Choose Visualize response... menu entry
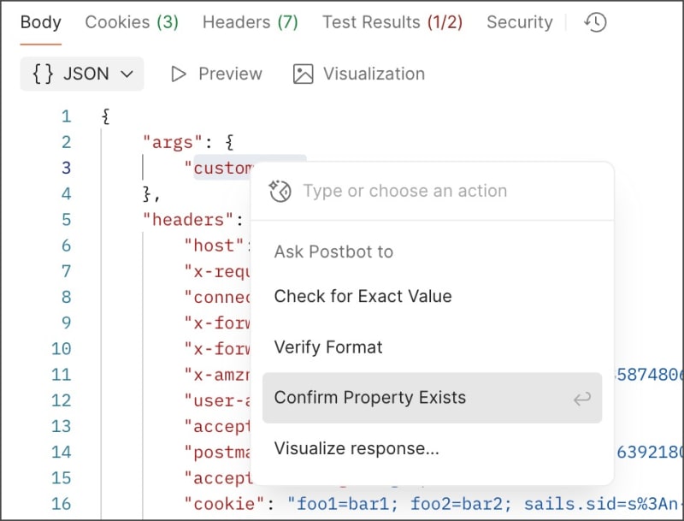The width and height of the screenshot is (684, 521). tap(357, 448)
